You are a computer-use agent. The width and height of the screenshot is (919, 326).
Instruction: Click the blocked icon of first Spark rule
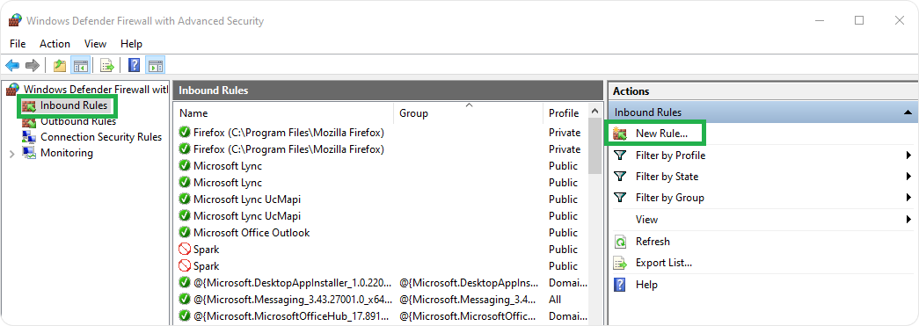point(185,250)
